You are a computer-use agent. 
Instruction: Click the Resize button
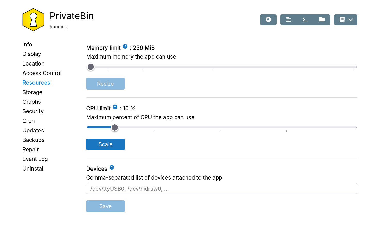click(x=105, y=84)
